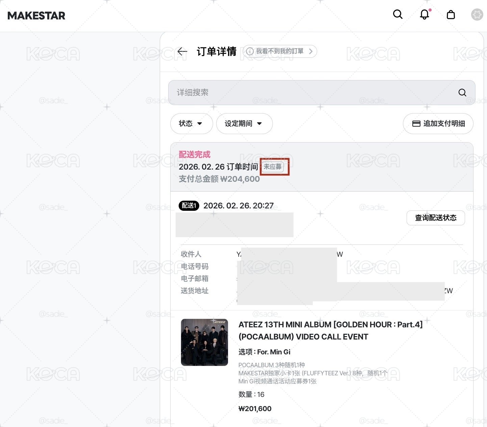
Task: Click the 查询配送状态 button
Action: [436, 218]
